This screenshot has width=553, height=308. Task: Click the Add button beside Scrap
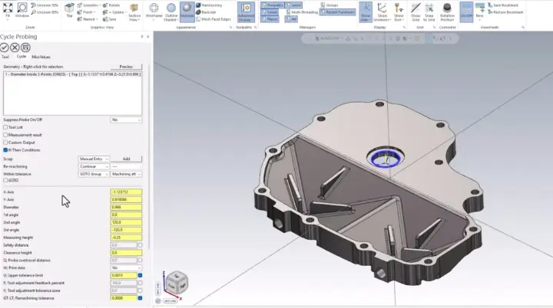coord(126,159)
